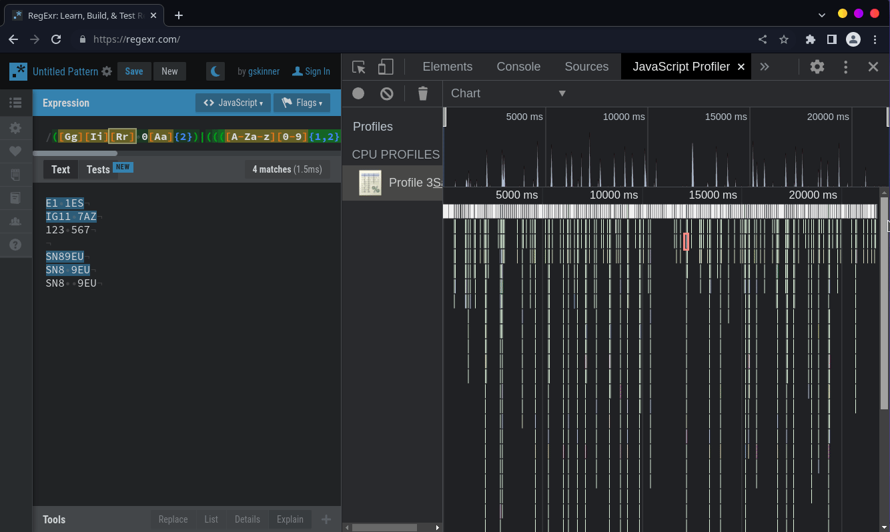890x532 pixels.
Task: Click the Save button for the pattern
Action: pos(134,71)
